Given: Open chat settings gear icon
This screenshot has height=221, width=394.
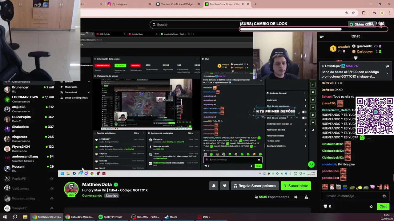Looking at the screenshot, I should point(371,207).
